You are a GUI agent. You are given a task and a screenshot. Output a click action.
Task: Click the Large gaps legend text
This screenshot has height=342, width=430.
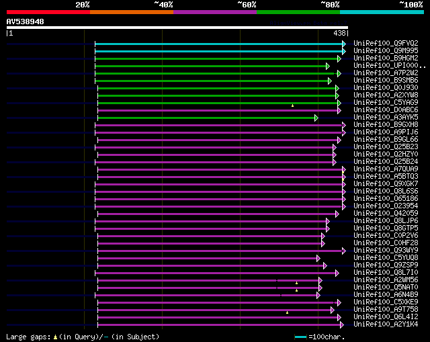[28, 337]
